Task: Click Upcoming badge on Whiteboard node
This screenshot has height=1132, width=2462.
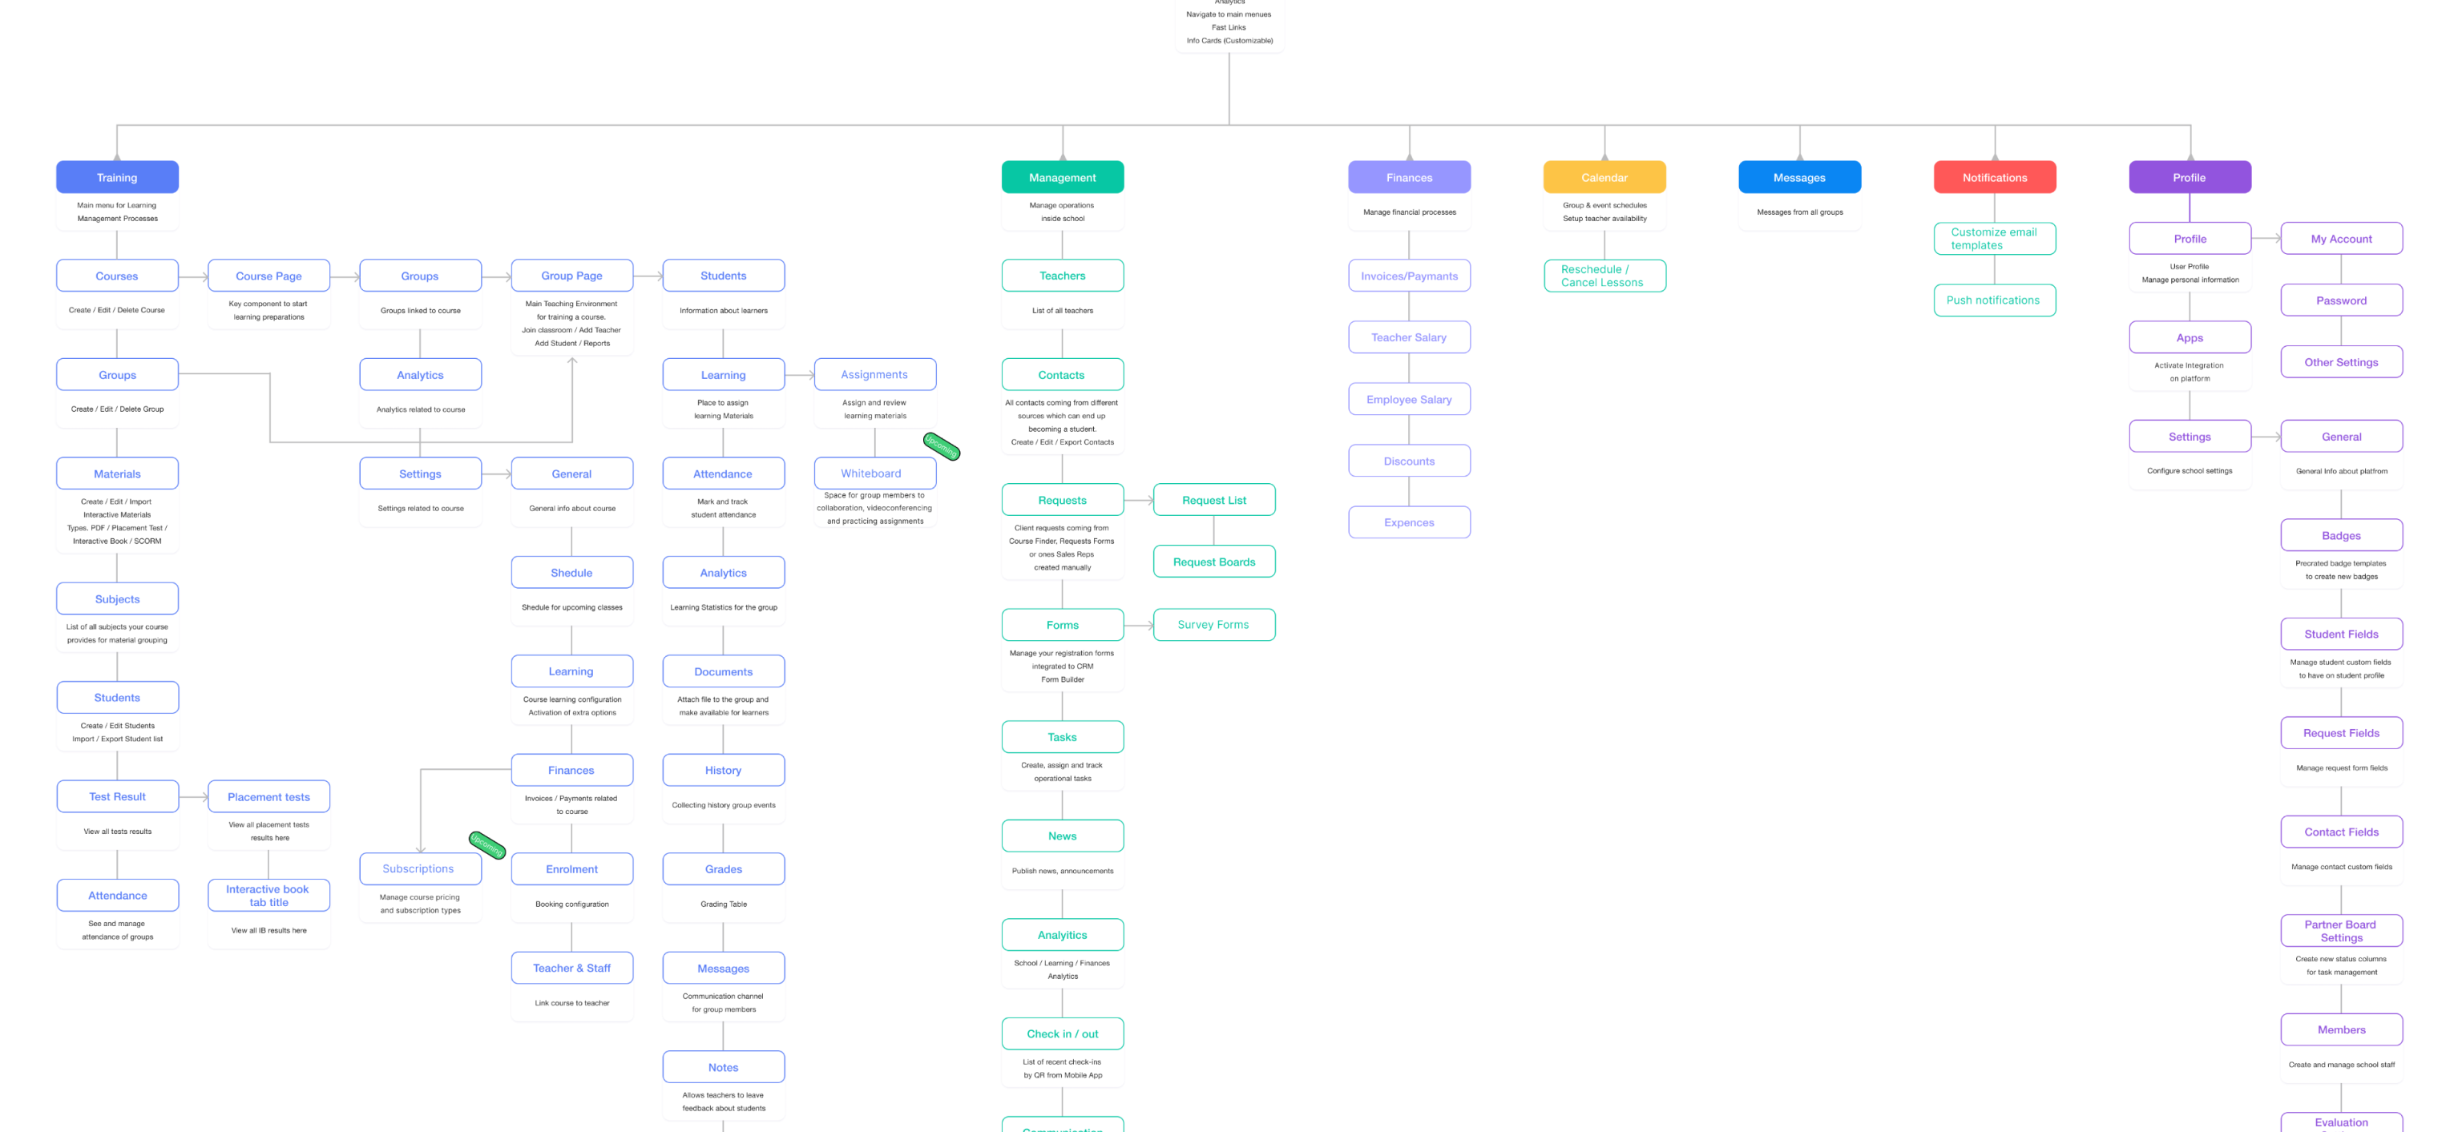Action: (x=942, y=446)
